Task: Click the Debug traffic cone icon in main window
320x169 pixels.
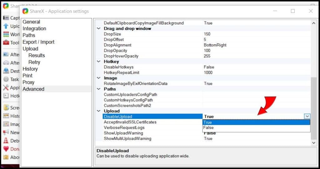Action: click(x=6, y=141)
